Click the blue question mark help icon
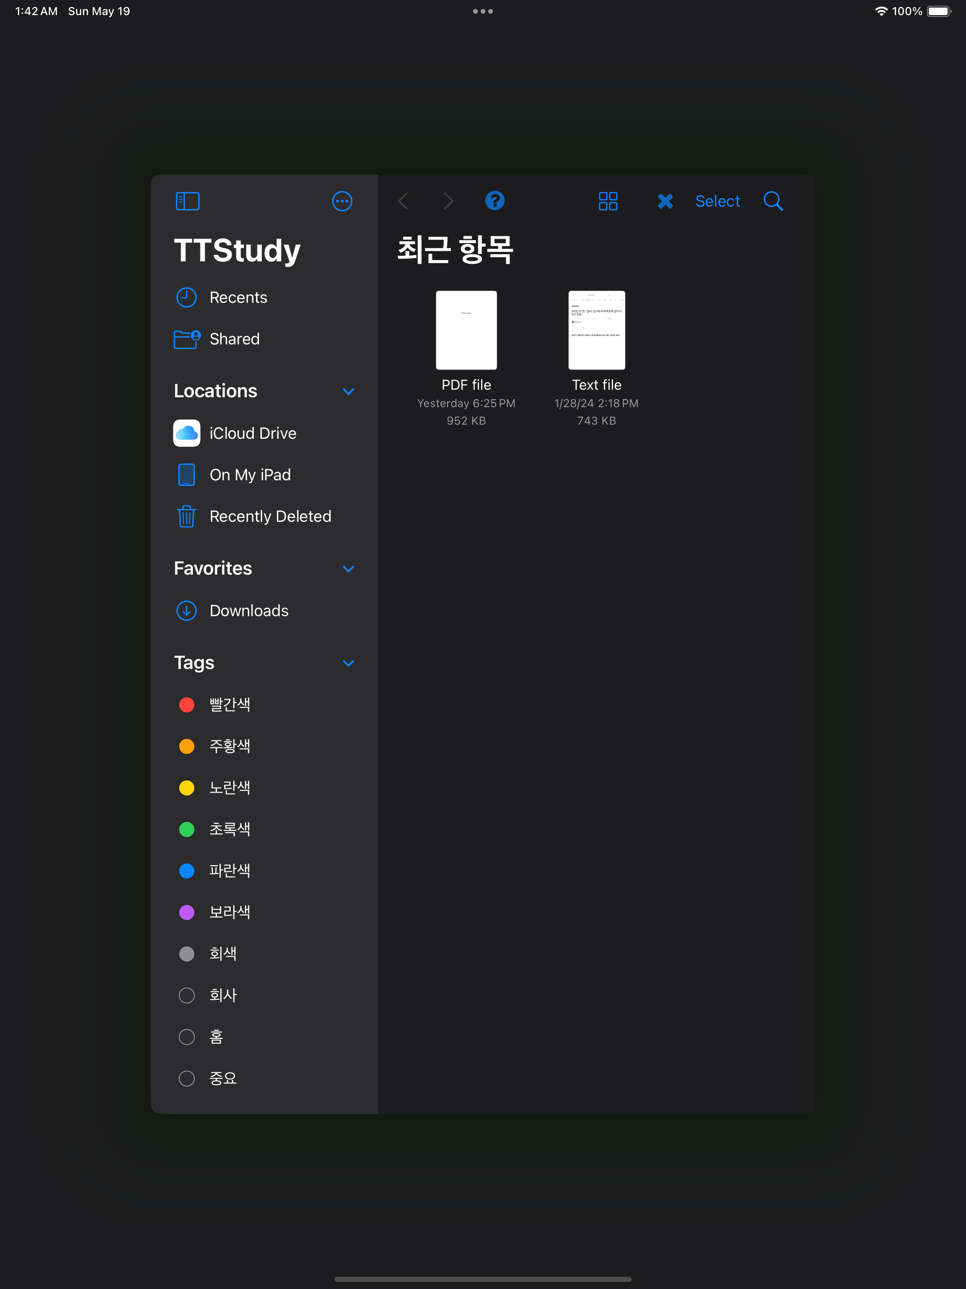The image size is (966, 1289). [495, 201]
